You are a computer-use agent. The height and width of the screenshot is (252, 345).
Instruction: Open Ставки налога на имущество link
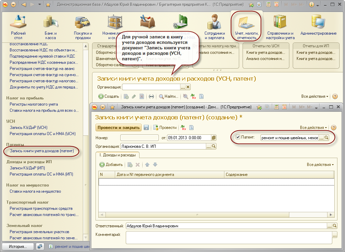pos(35,191)
